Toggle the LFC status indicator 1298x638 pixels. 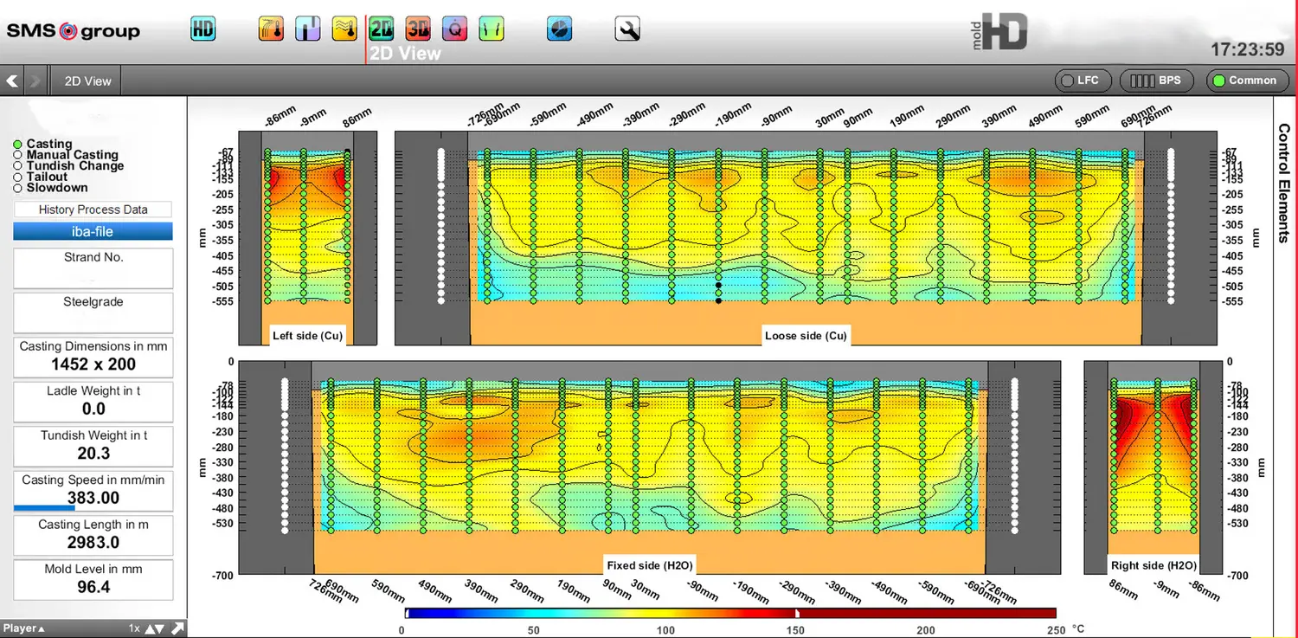[x=1081, y=81]
